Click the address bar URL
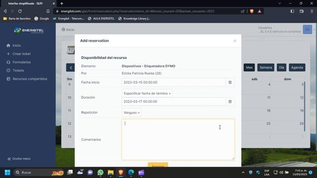317x178 pixels. pos(138,11)
